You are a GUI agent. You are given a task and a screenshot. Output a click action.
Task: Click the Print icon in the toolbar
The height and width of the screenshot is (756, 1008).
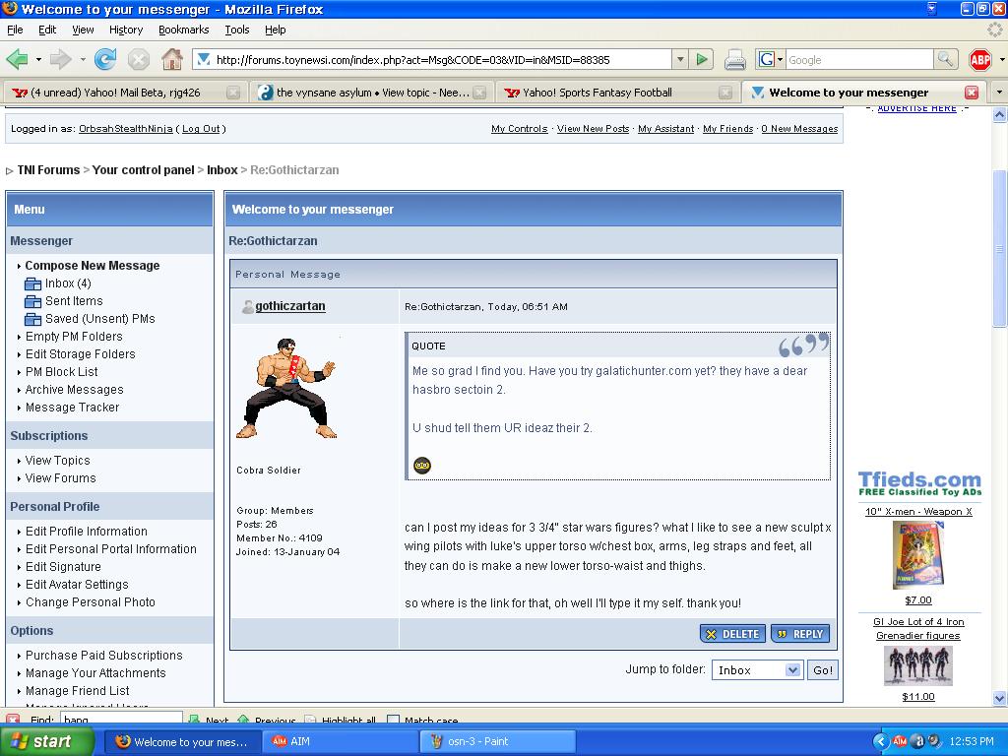(x=734, y=60)
